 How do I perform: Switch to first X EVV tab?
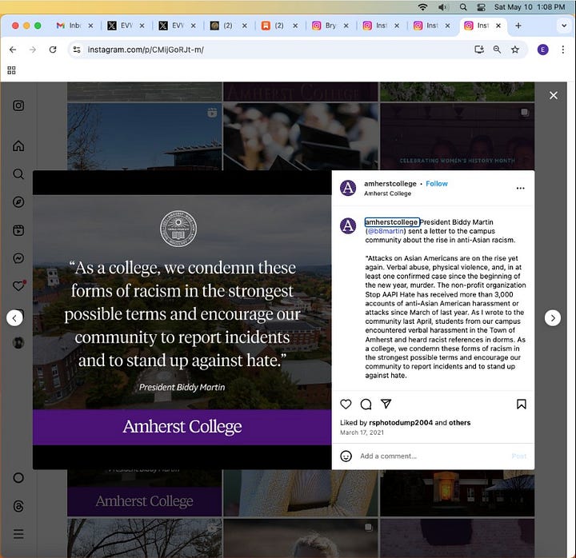click(120, 26)
